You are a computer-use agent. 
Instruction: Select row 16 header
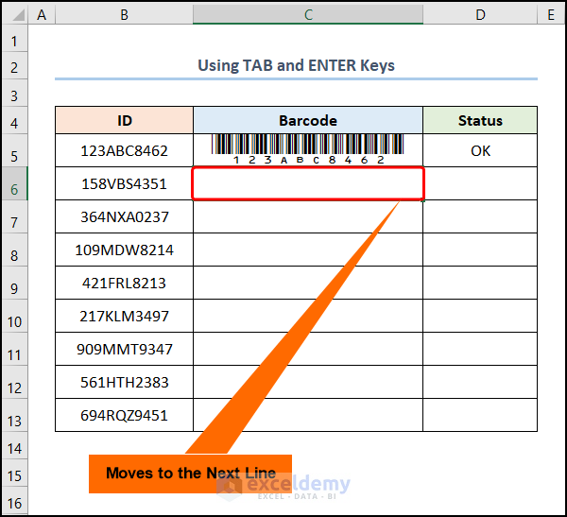pyautogui.click(x=14, y=500)
